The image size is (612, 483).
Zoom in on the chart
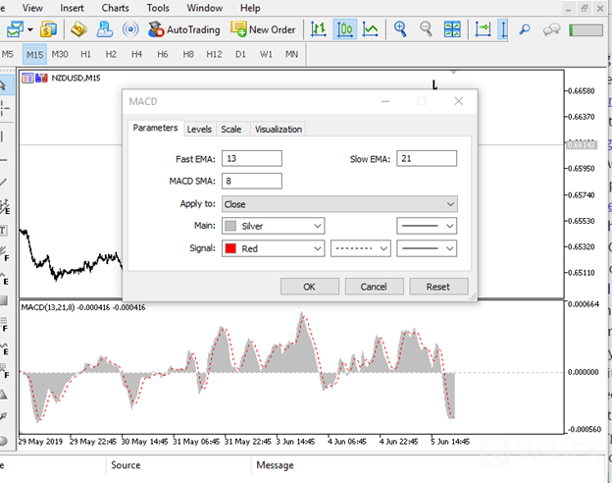point(400,29)
